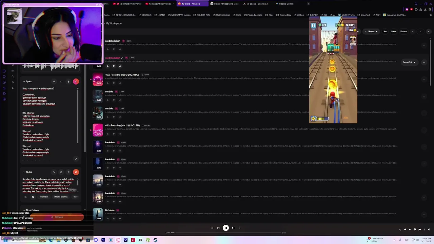
Task: Switch to the Gothic Atmospheric Metal tab
Action: [x=224, y=4]
